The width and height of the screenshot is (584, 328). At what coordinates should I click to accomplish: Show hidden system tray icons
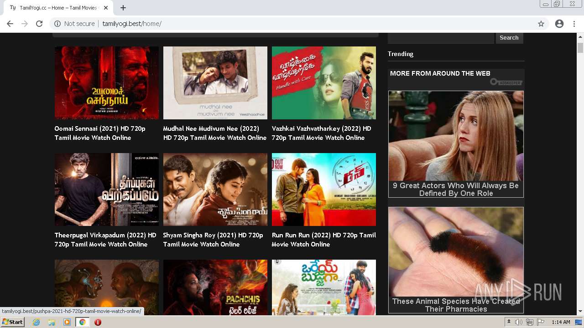509,322
